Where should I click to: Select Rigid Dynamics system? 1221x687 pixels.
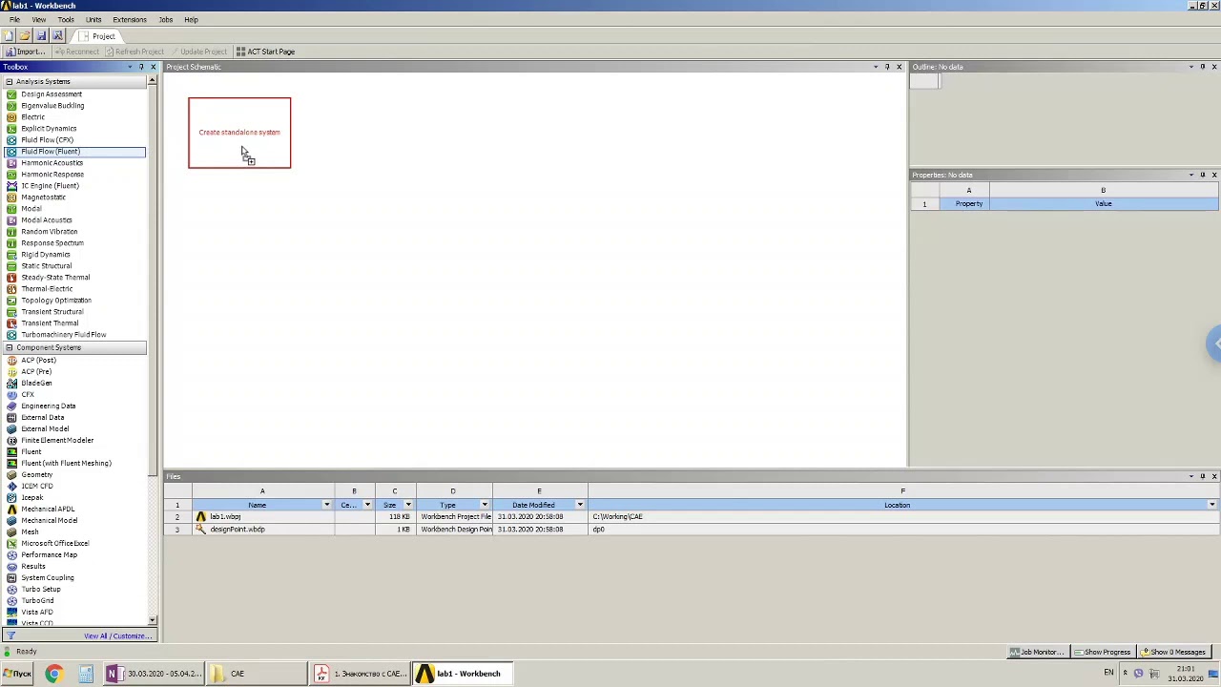(46, 255)
